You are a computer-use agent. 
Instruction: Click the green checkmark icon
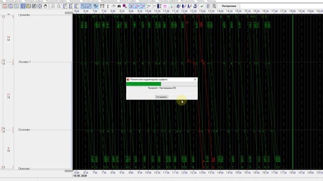pos(202,6)
